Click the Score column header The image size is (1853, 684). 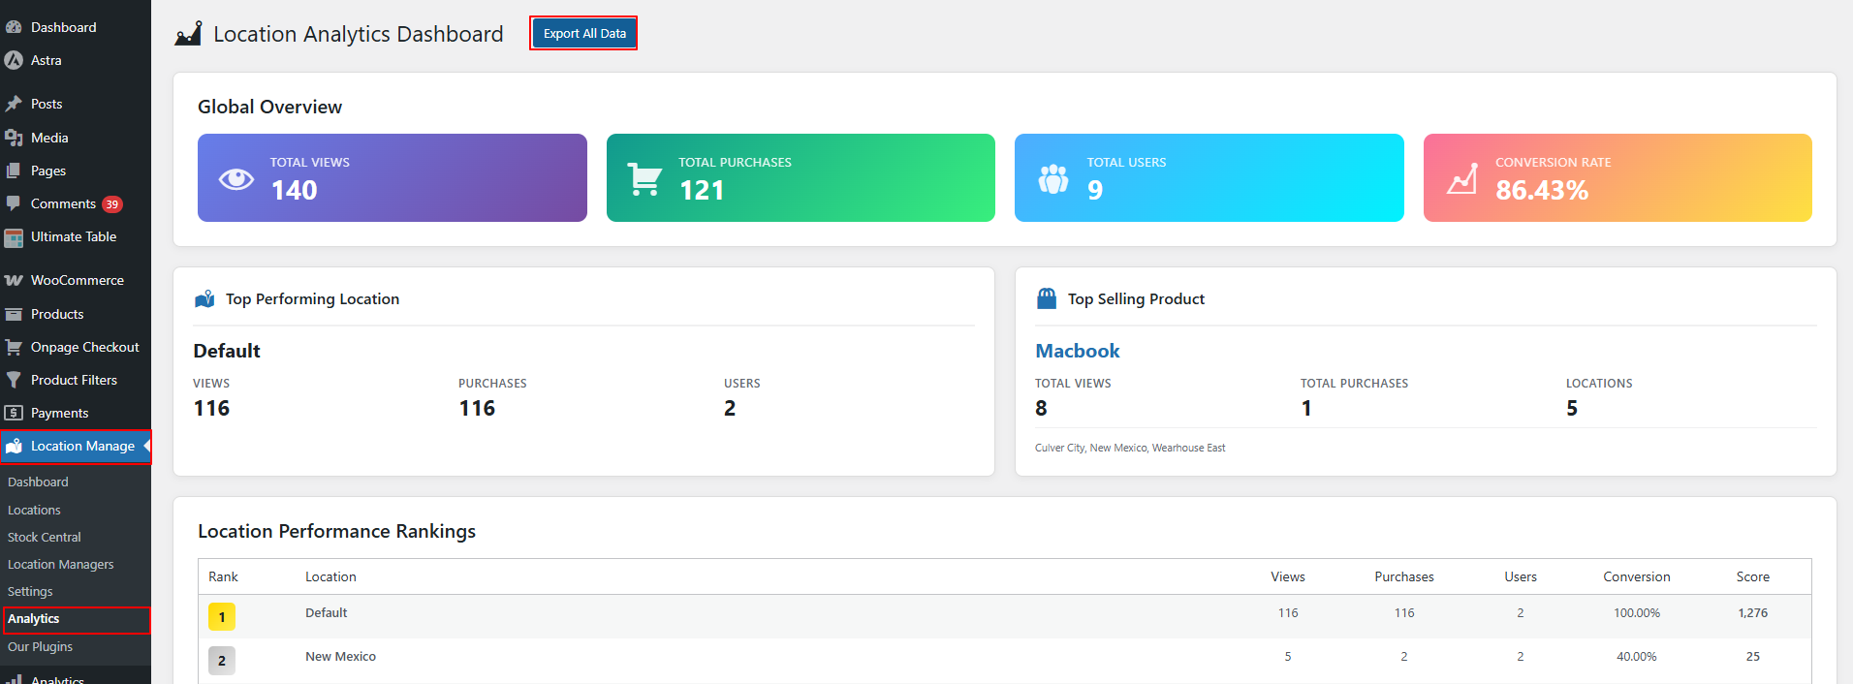[1753, 576]
